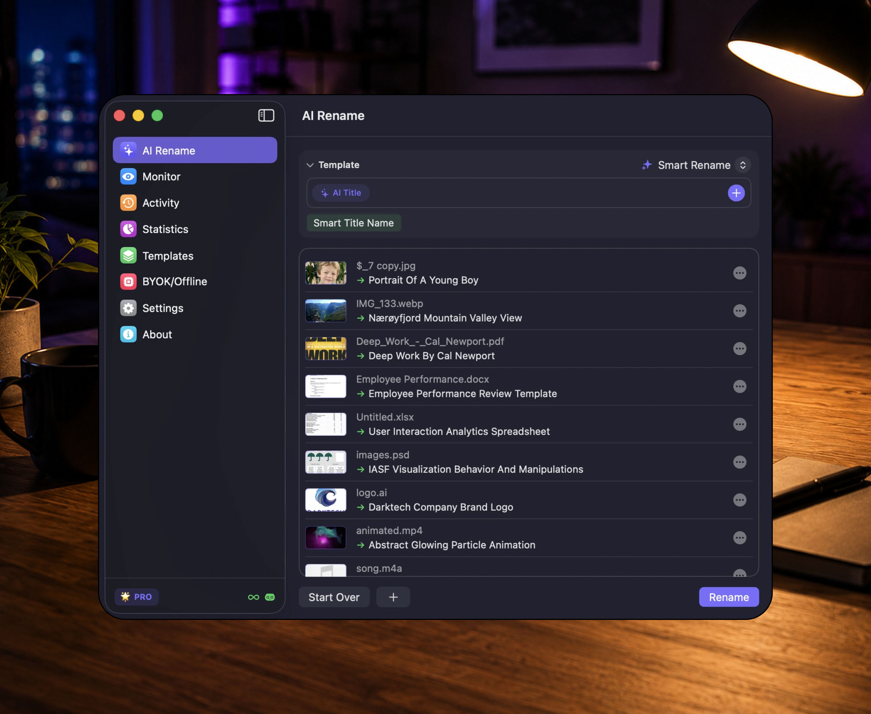Screen dimensions: 871x714
Task: Add files with bottom plus button
Action: [393, 597]
